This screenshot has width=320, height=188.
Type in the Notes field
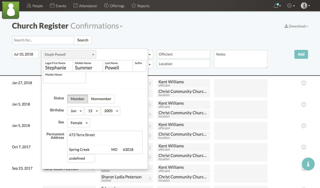click(x=240, y=59)
